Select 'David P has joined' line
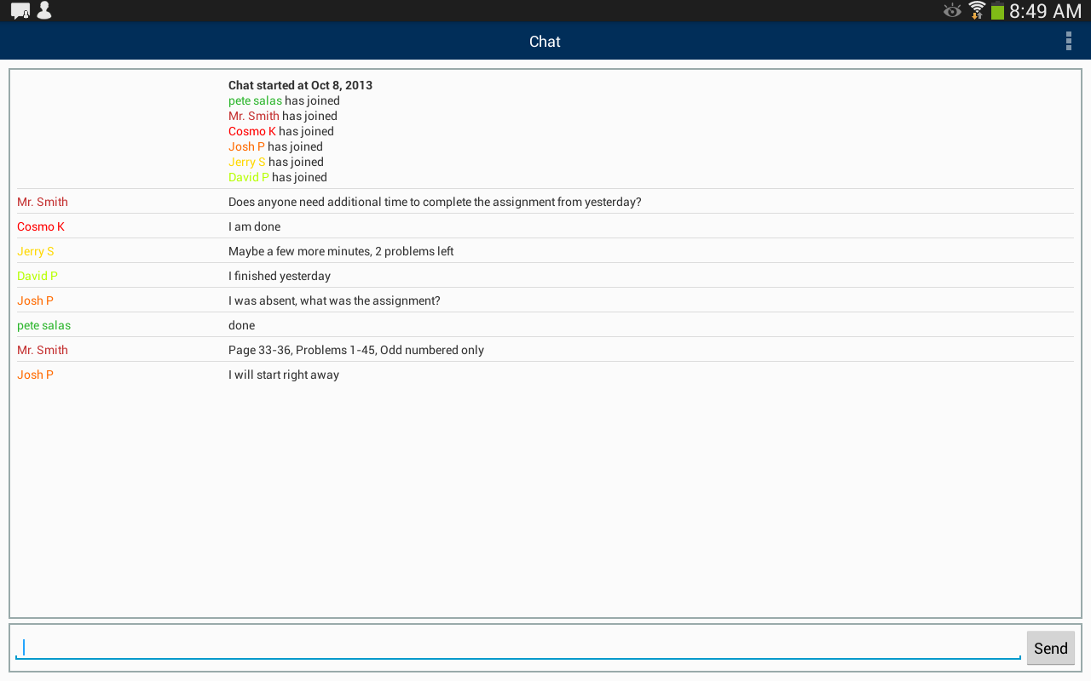This screenshot has width=1091, height=681. coord(278,177)
